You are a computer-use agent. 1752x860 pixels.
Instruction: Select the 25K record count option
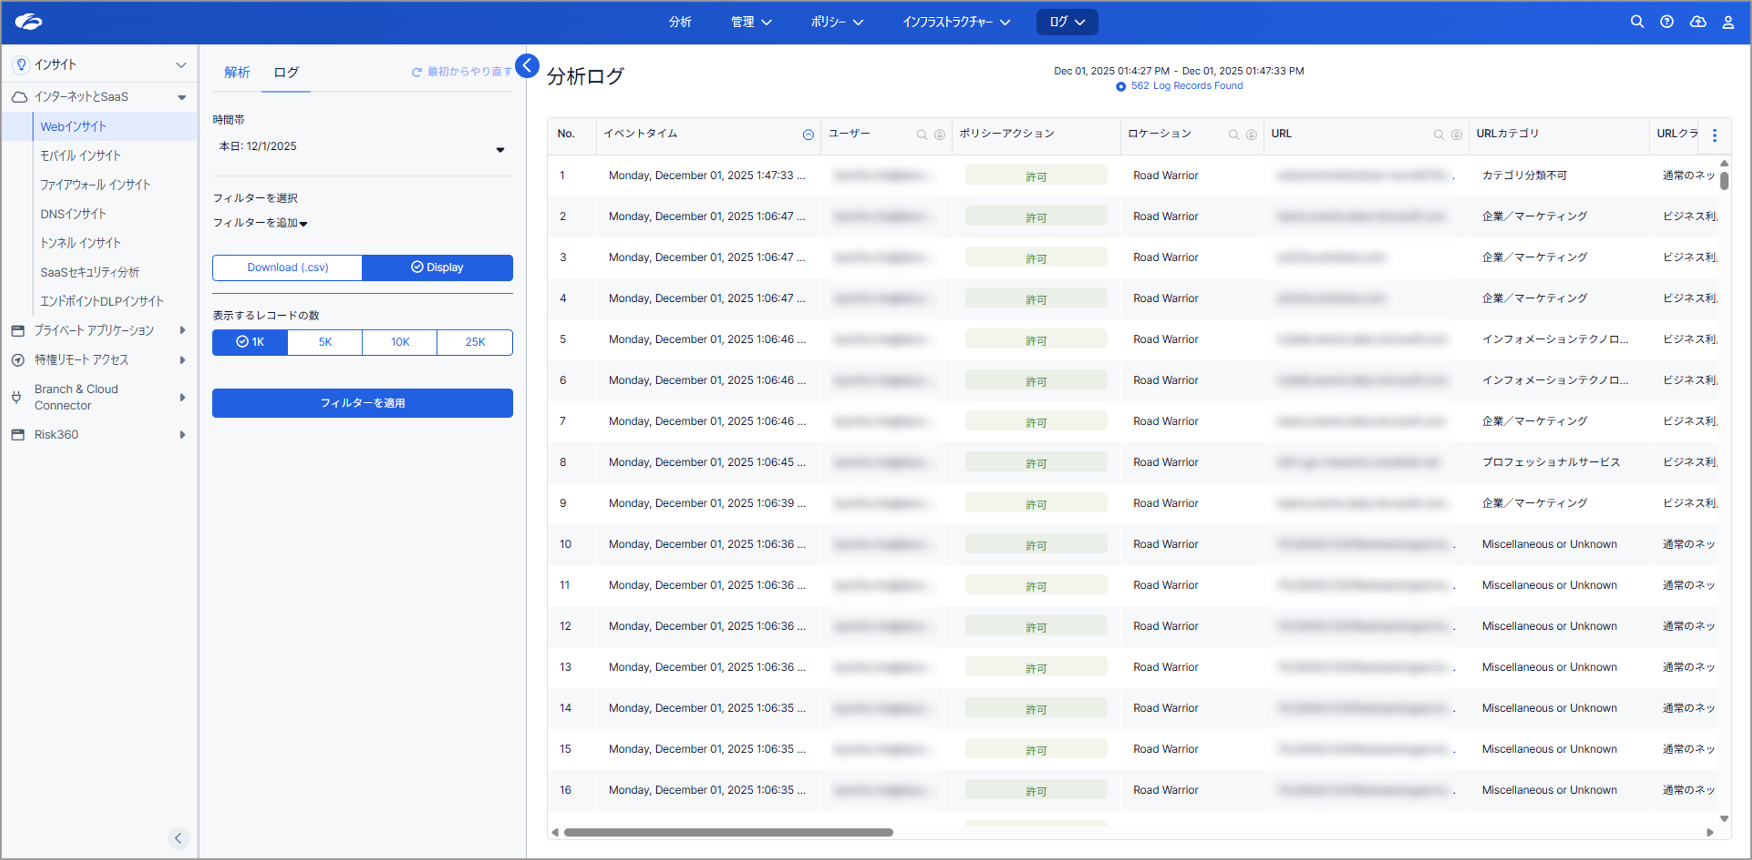tap(475, 342)
